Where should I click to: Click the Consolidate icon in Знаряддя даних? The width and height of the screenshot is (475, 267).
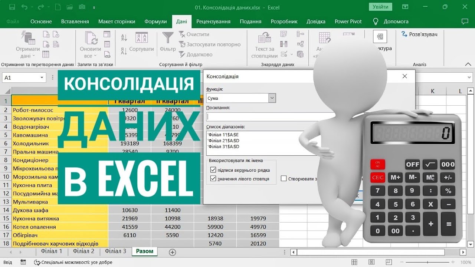(300, 34)
